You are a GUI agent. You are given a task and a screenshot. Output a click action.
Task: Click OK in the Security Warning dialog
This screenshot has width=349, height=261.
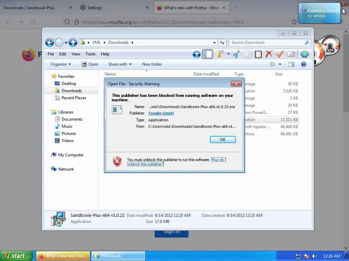[x=223, y=139]
